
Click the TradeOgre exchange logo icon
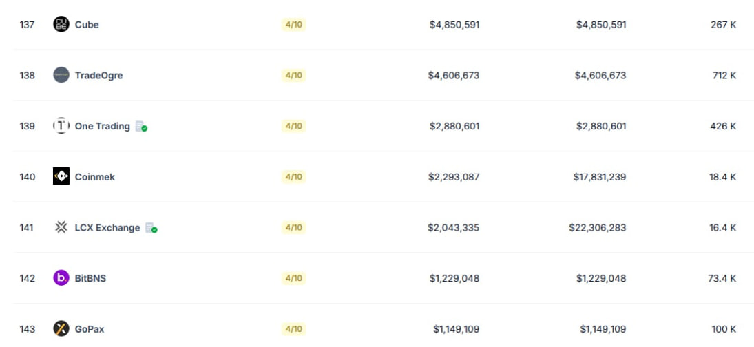tap(61, 75)
